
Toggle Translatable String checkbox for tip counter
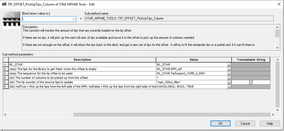251,82
